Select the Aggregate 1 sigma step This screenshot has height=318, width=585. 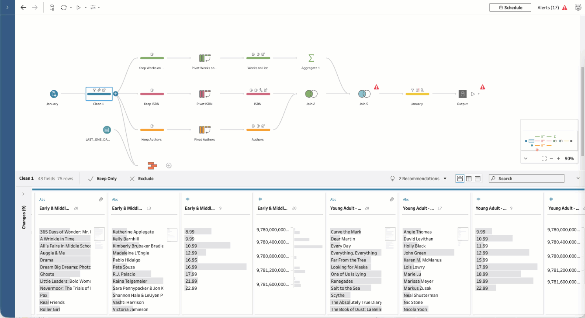pos(311,58)
